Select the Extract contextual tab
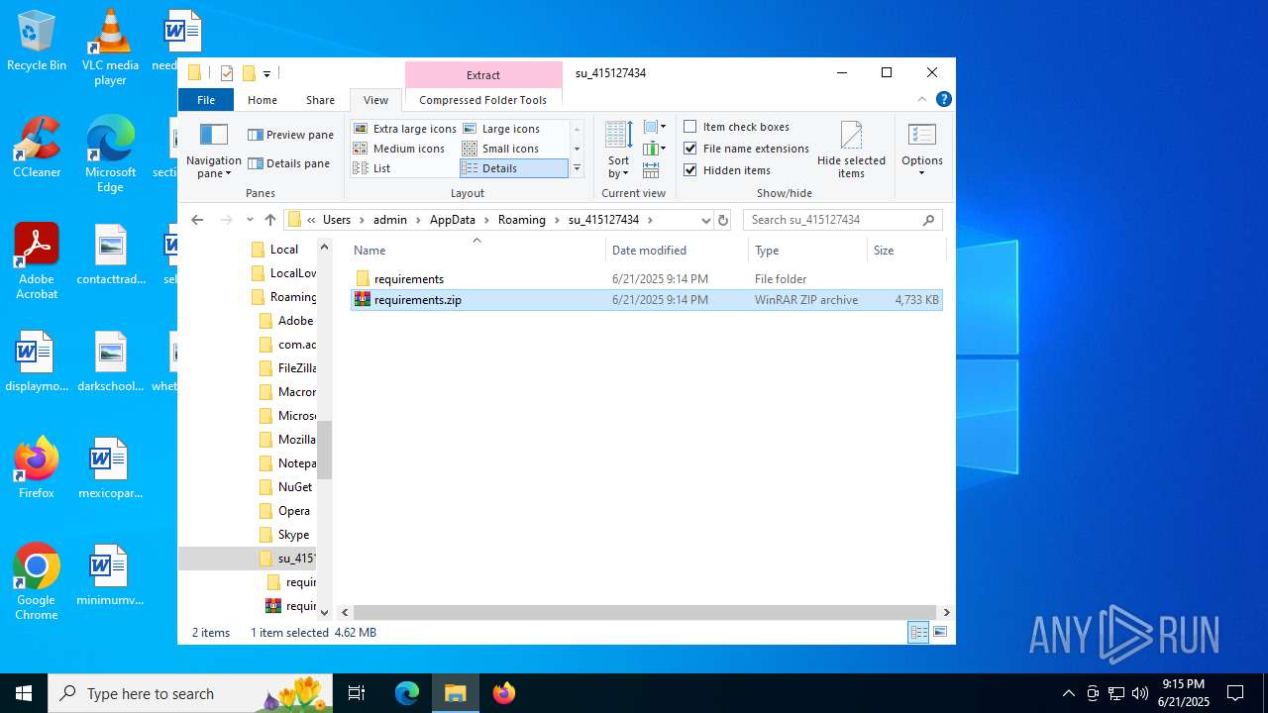 483,75
